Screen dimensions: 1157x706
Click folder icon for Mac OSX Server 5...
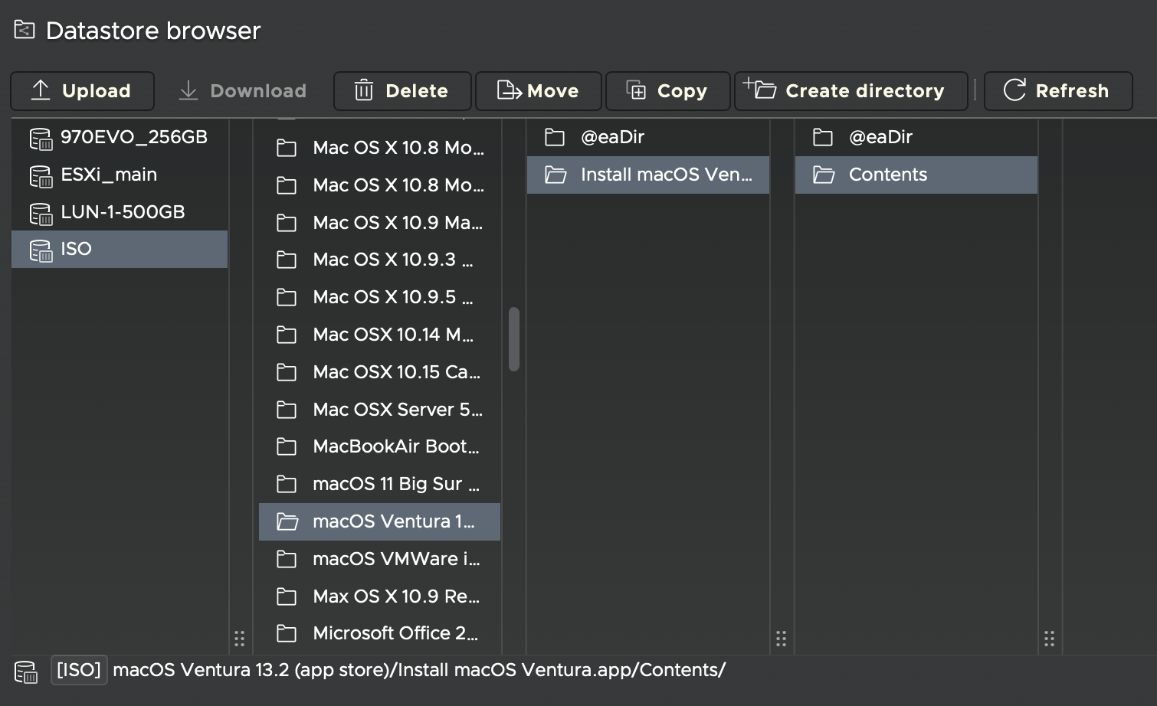point(287,410)
